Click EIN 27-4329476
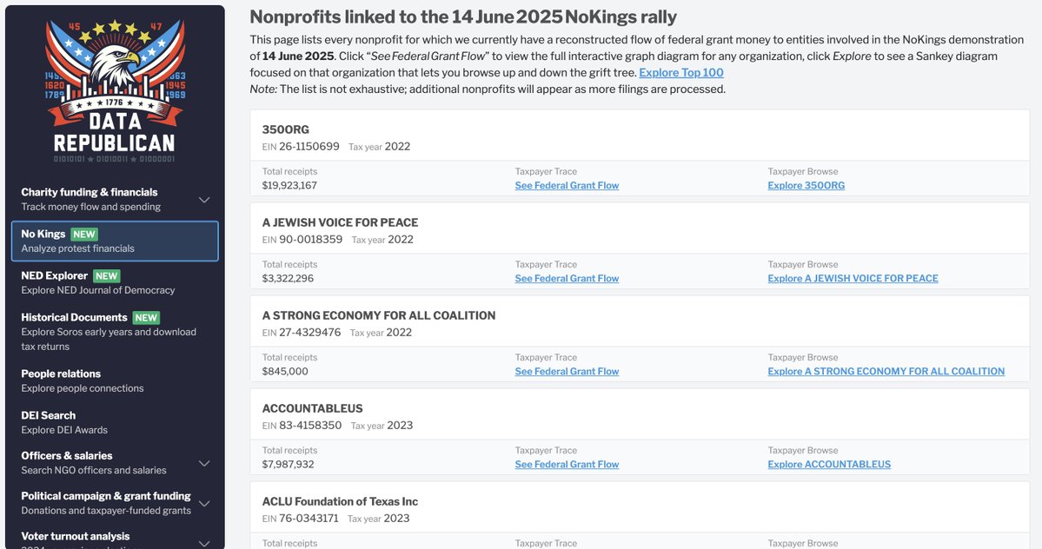Image resolution: width=1042 pixels, height=549 pixels. 301,332
